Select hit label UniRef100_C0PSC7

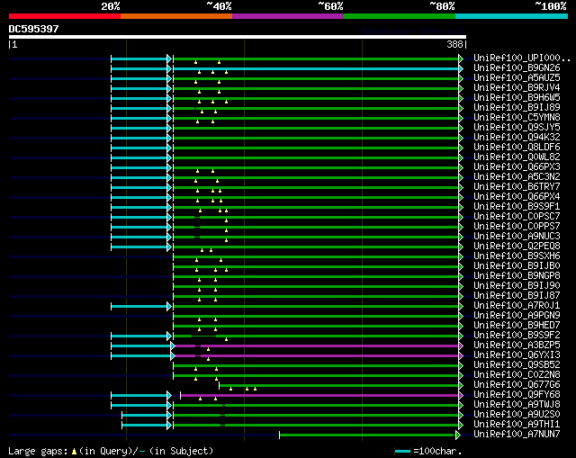pos(517,217)
